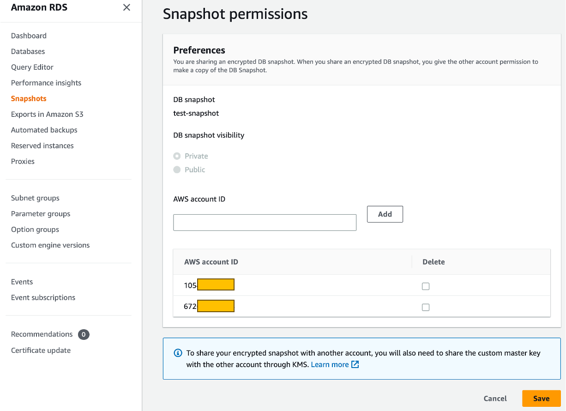Viewport: 566px width, 411px height.
Task: Click the Snapshot permissions heading
Action: tap(235, 14)
